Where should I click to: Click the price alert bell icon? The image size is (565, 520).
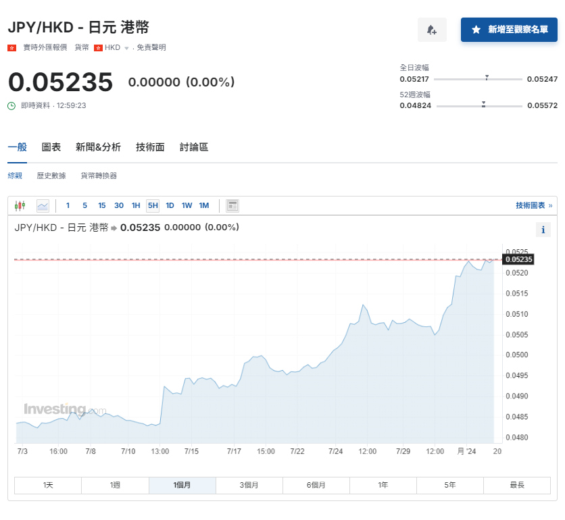(432, 30)
